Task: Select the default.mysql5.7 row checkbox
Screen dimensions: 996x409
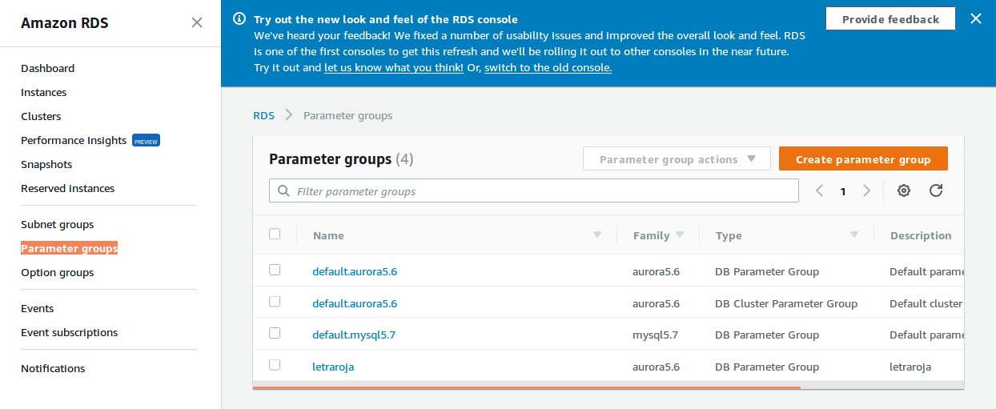Action: pos(275,333)
